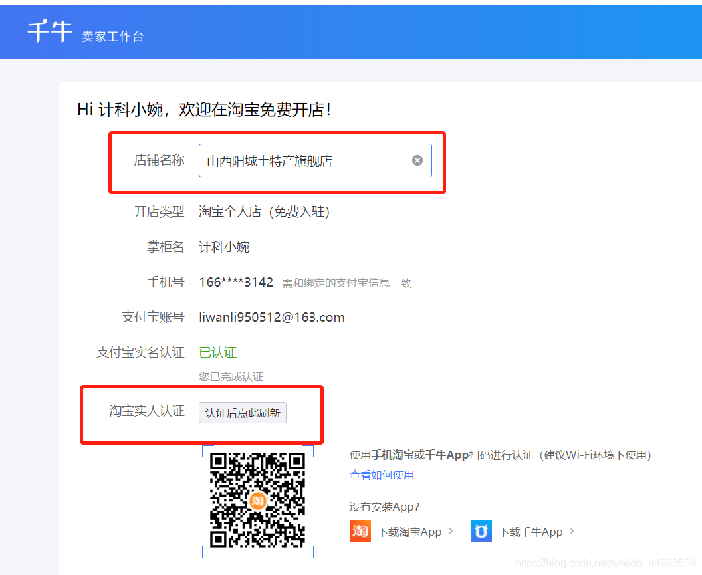Click the 千牛 logo in header
The width and height of the screenshot is (702, 575).
tap(50, 31)
